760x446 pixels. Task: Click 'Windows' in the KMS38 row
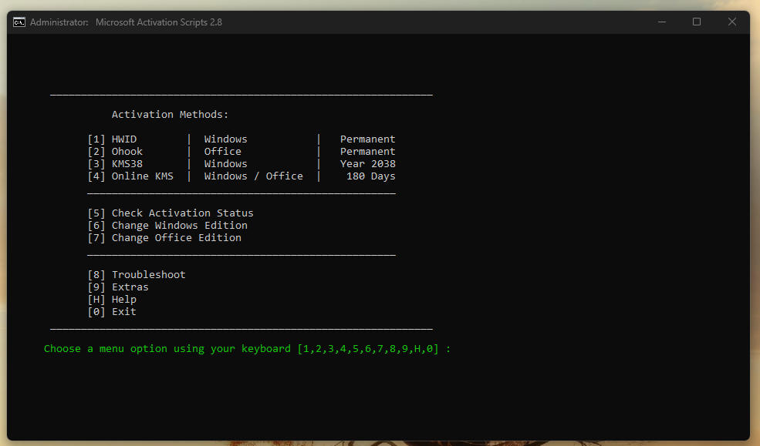[225, 164]
